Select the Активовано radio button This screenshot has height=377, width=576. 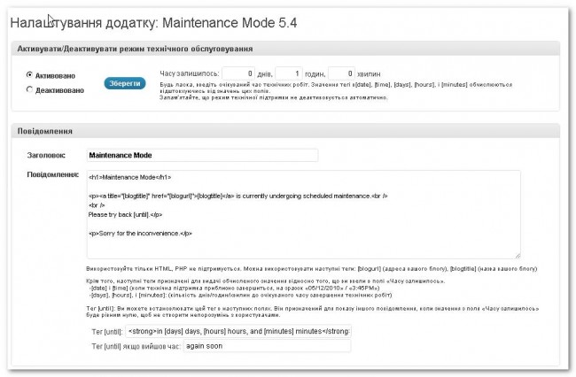[29, 75]
